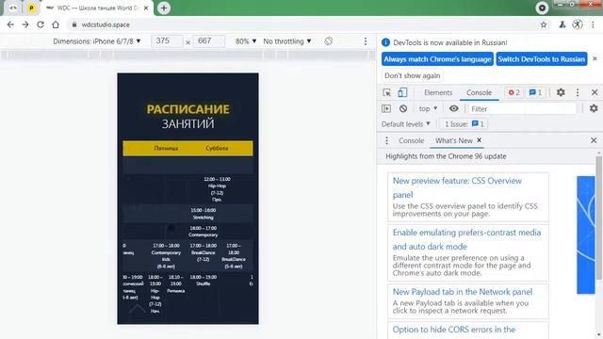
Task: Bookmark this page with the star icon
Action: (x=544, y=24)
